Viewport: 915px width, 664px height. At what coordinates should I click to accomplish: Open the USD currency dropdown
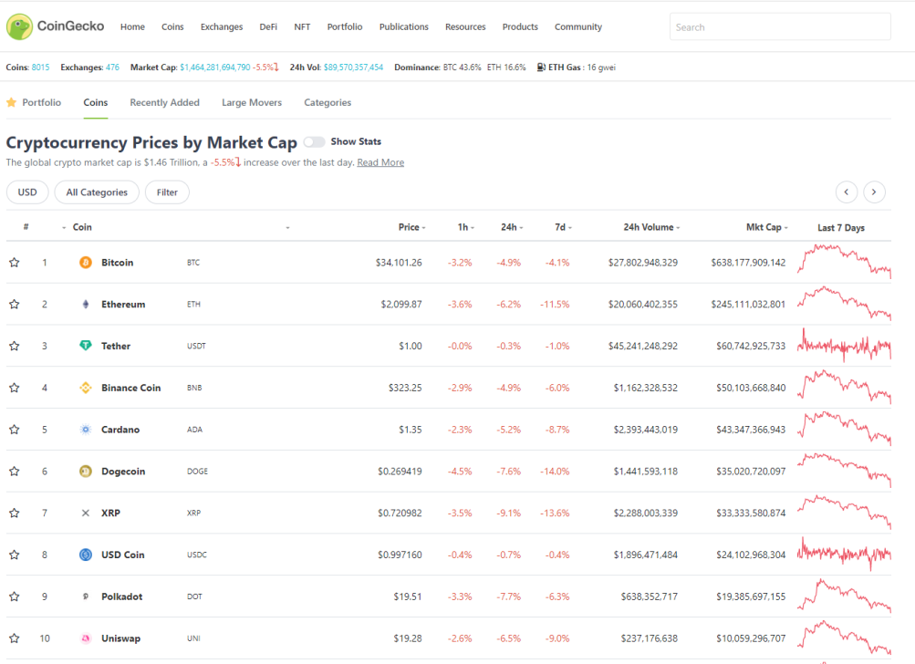point(27,192)
